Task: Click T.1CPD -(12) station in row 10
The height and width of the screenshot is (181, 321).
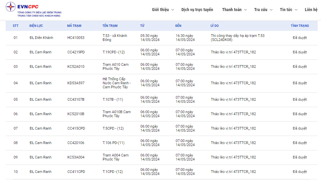Action: 113,172
